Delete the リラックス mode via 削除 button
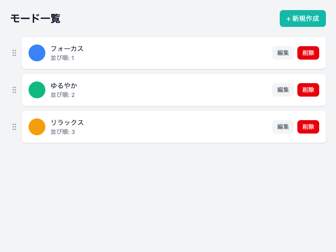 (x=308, y=127)
